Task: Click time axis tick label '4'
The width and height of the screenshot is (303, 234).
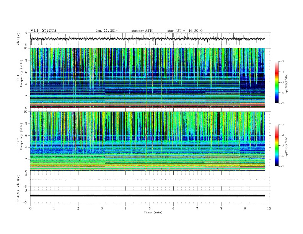Action: [x=126, y=208]
